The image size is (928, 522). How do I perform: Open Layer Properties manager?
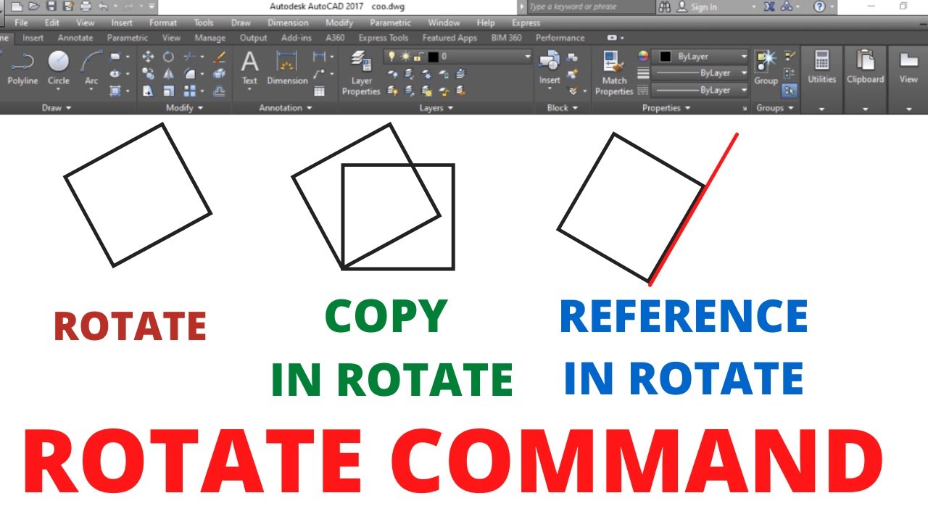click(x=361, y=74)
